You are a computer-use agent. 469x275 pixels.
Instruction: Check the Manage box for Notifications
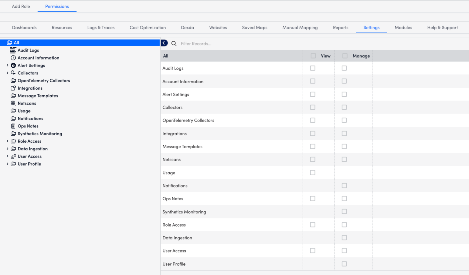point(344,185)
